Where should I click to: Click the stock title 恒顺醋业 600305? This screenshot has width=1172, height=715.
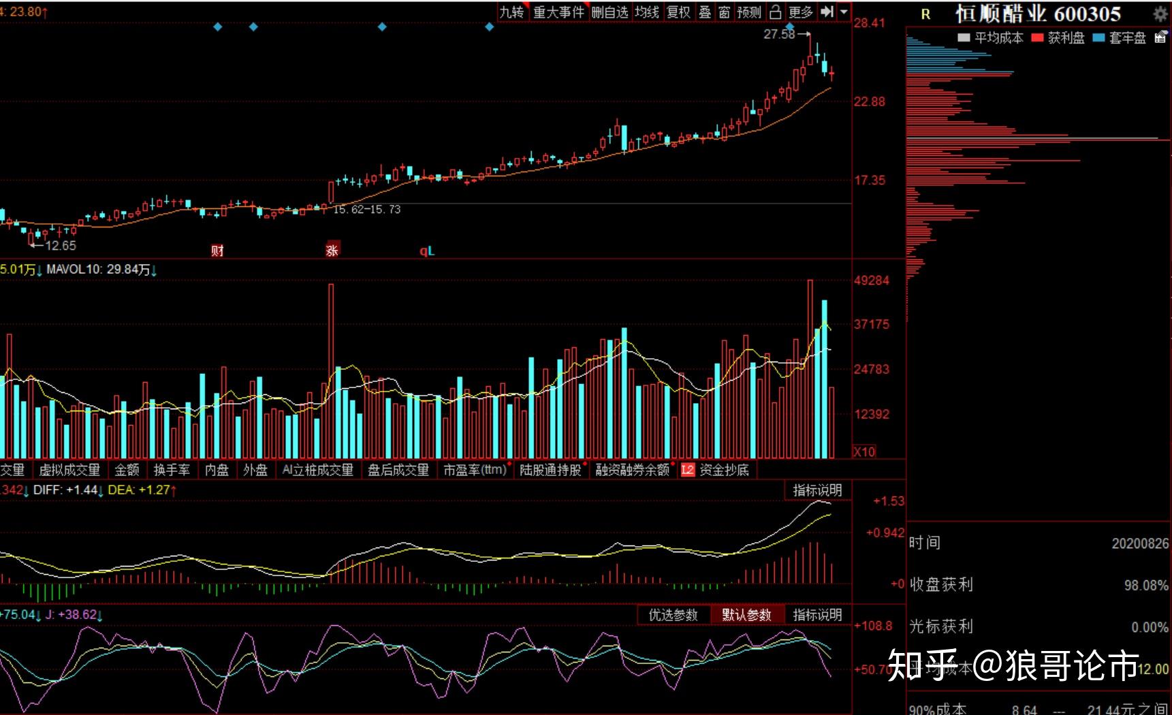1038,14
